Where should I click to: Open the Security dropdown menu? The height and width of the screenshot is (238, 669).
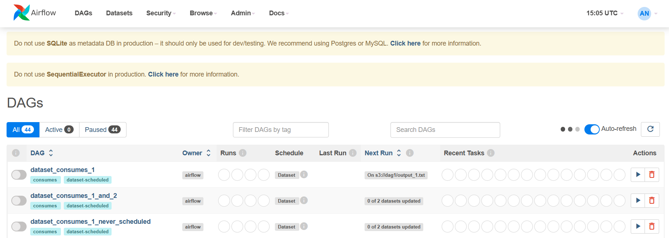tap(161, 13)
